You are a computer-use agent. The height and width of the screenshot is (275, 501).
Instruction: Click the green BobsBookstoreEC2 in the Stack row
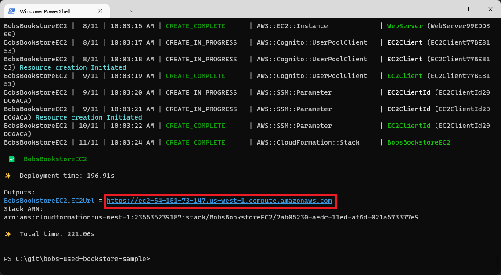[418, 142]
